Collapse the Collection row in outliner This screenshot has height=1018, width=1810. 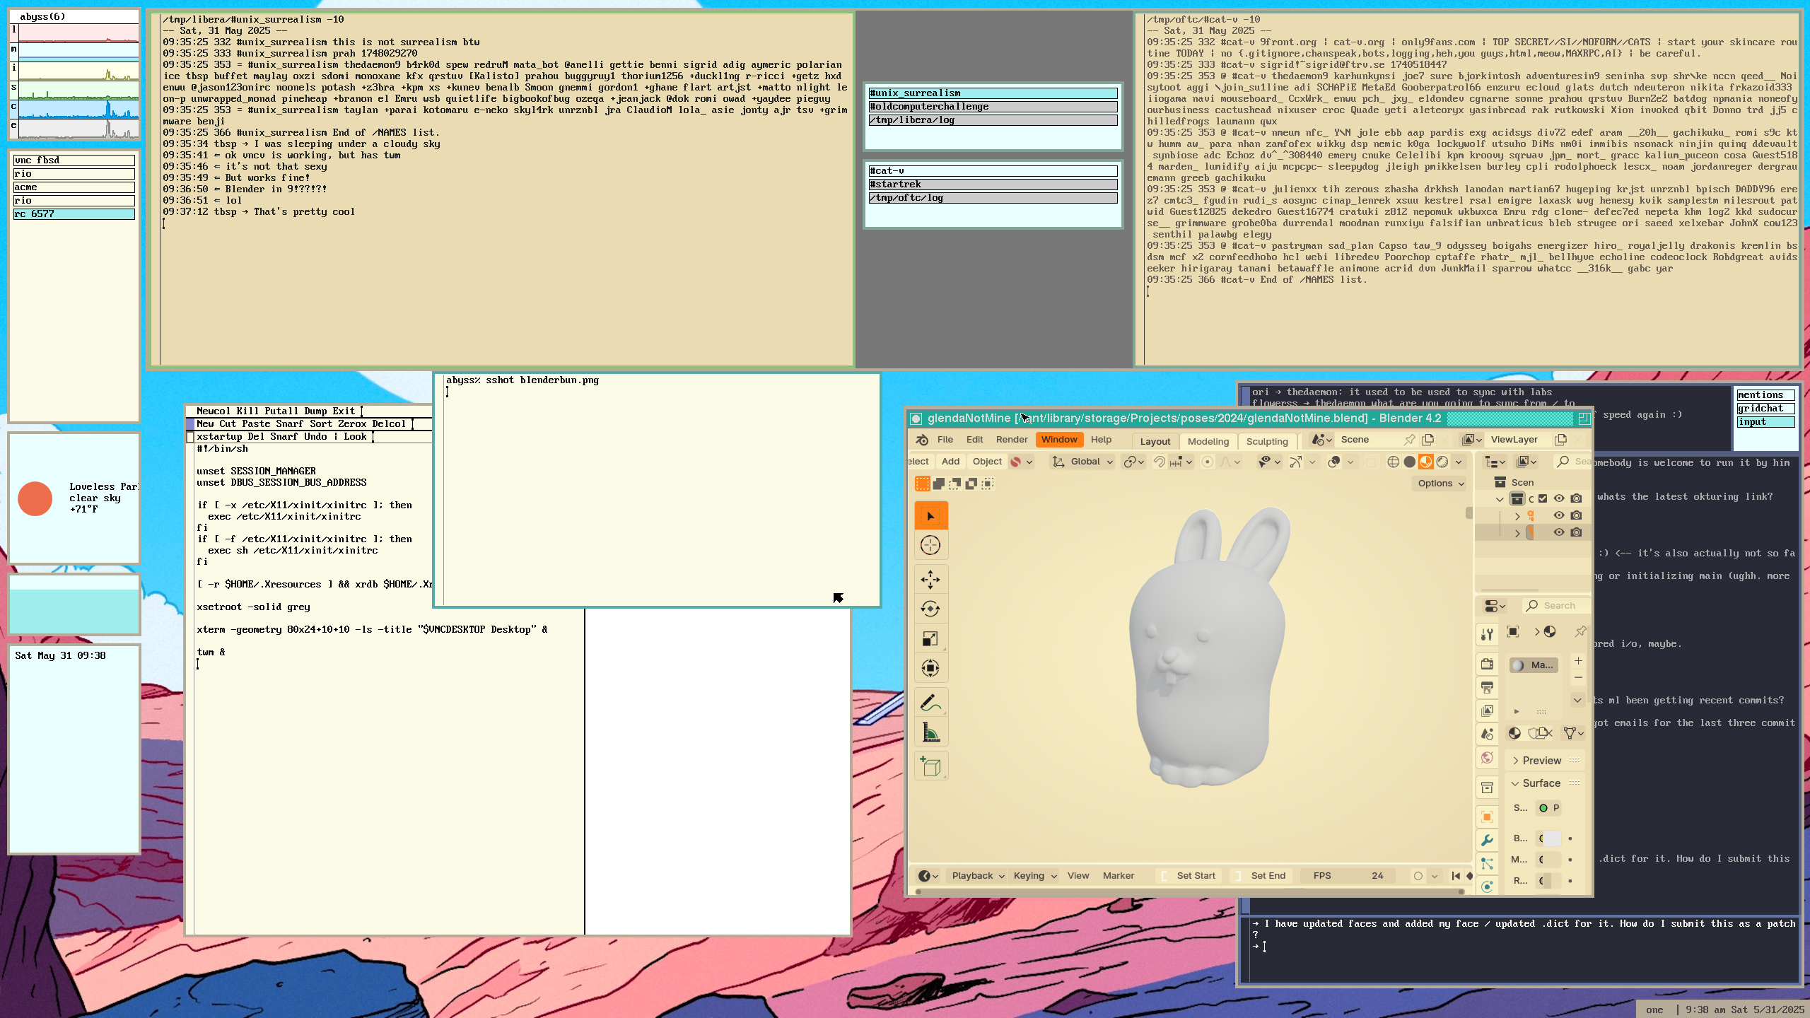(1500, 499)
